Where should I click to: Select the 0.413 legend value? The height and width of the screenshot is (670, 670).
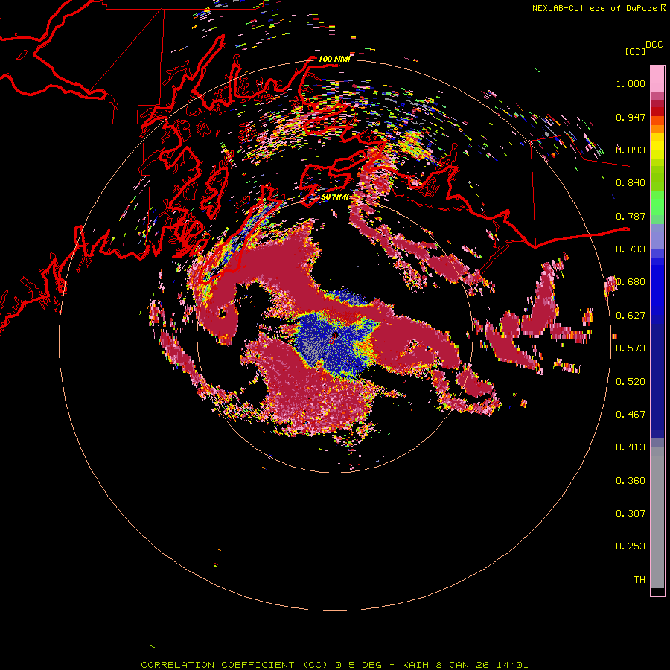tap(631, 447)
